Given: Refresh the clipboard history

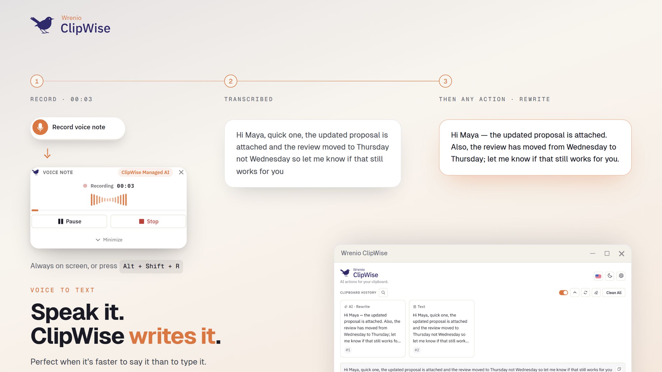Looking at the screenshot, I should point(585,293).
